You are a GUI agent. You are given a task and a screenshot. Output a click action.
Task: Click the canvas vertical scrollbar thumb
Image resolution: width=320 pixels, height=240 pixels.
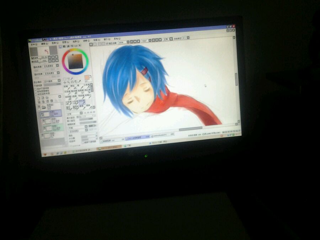point(236,80)
